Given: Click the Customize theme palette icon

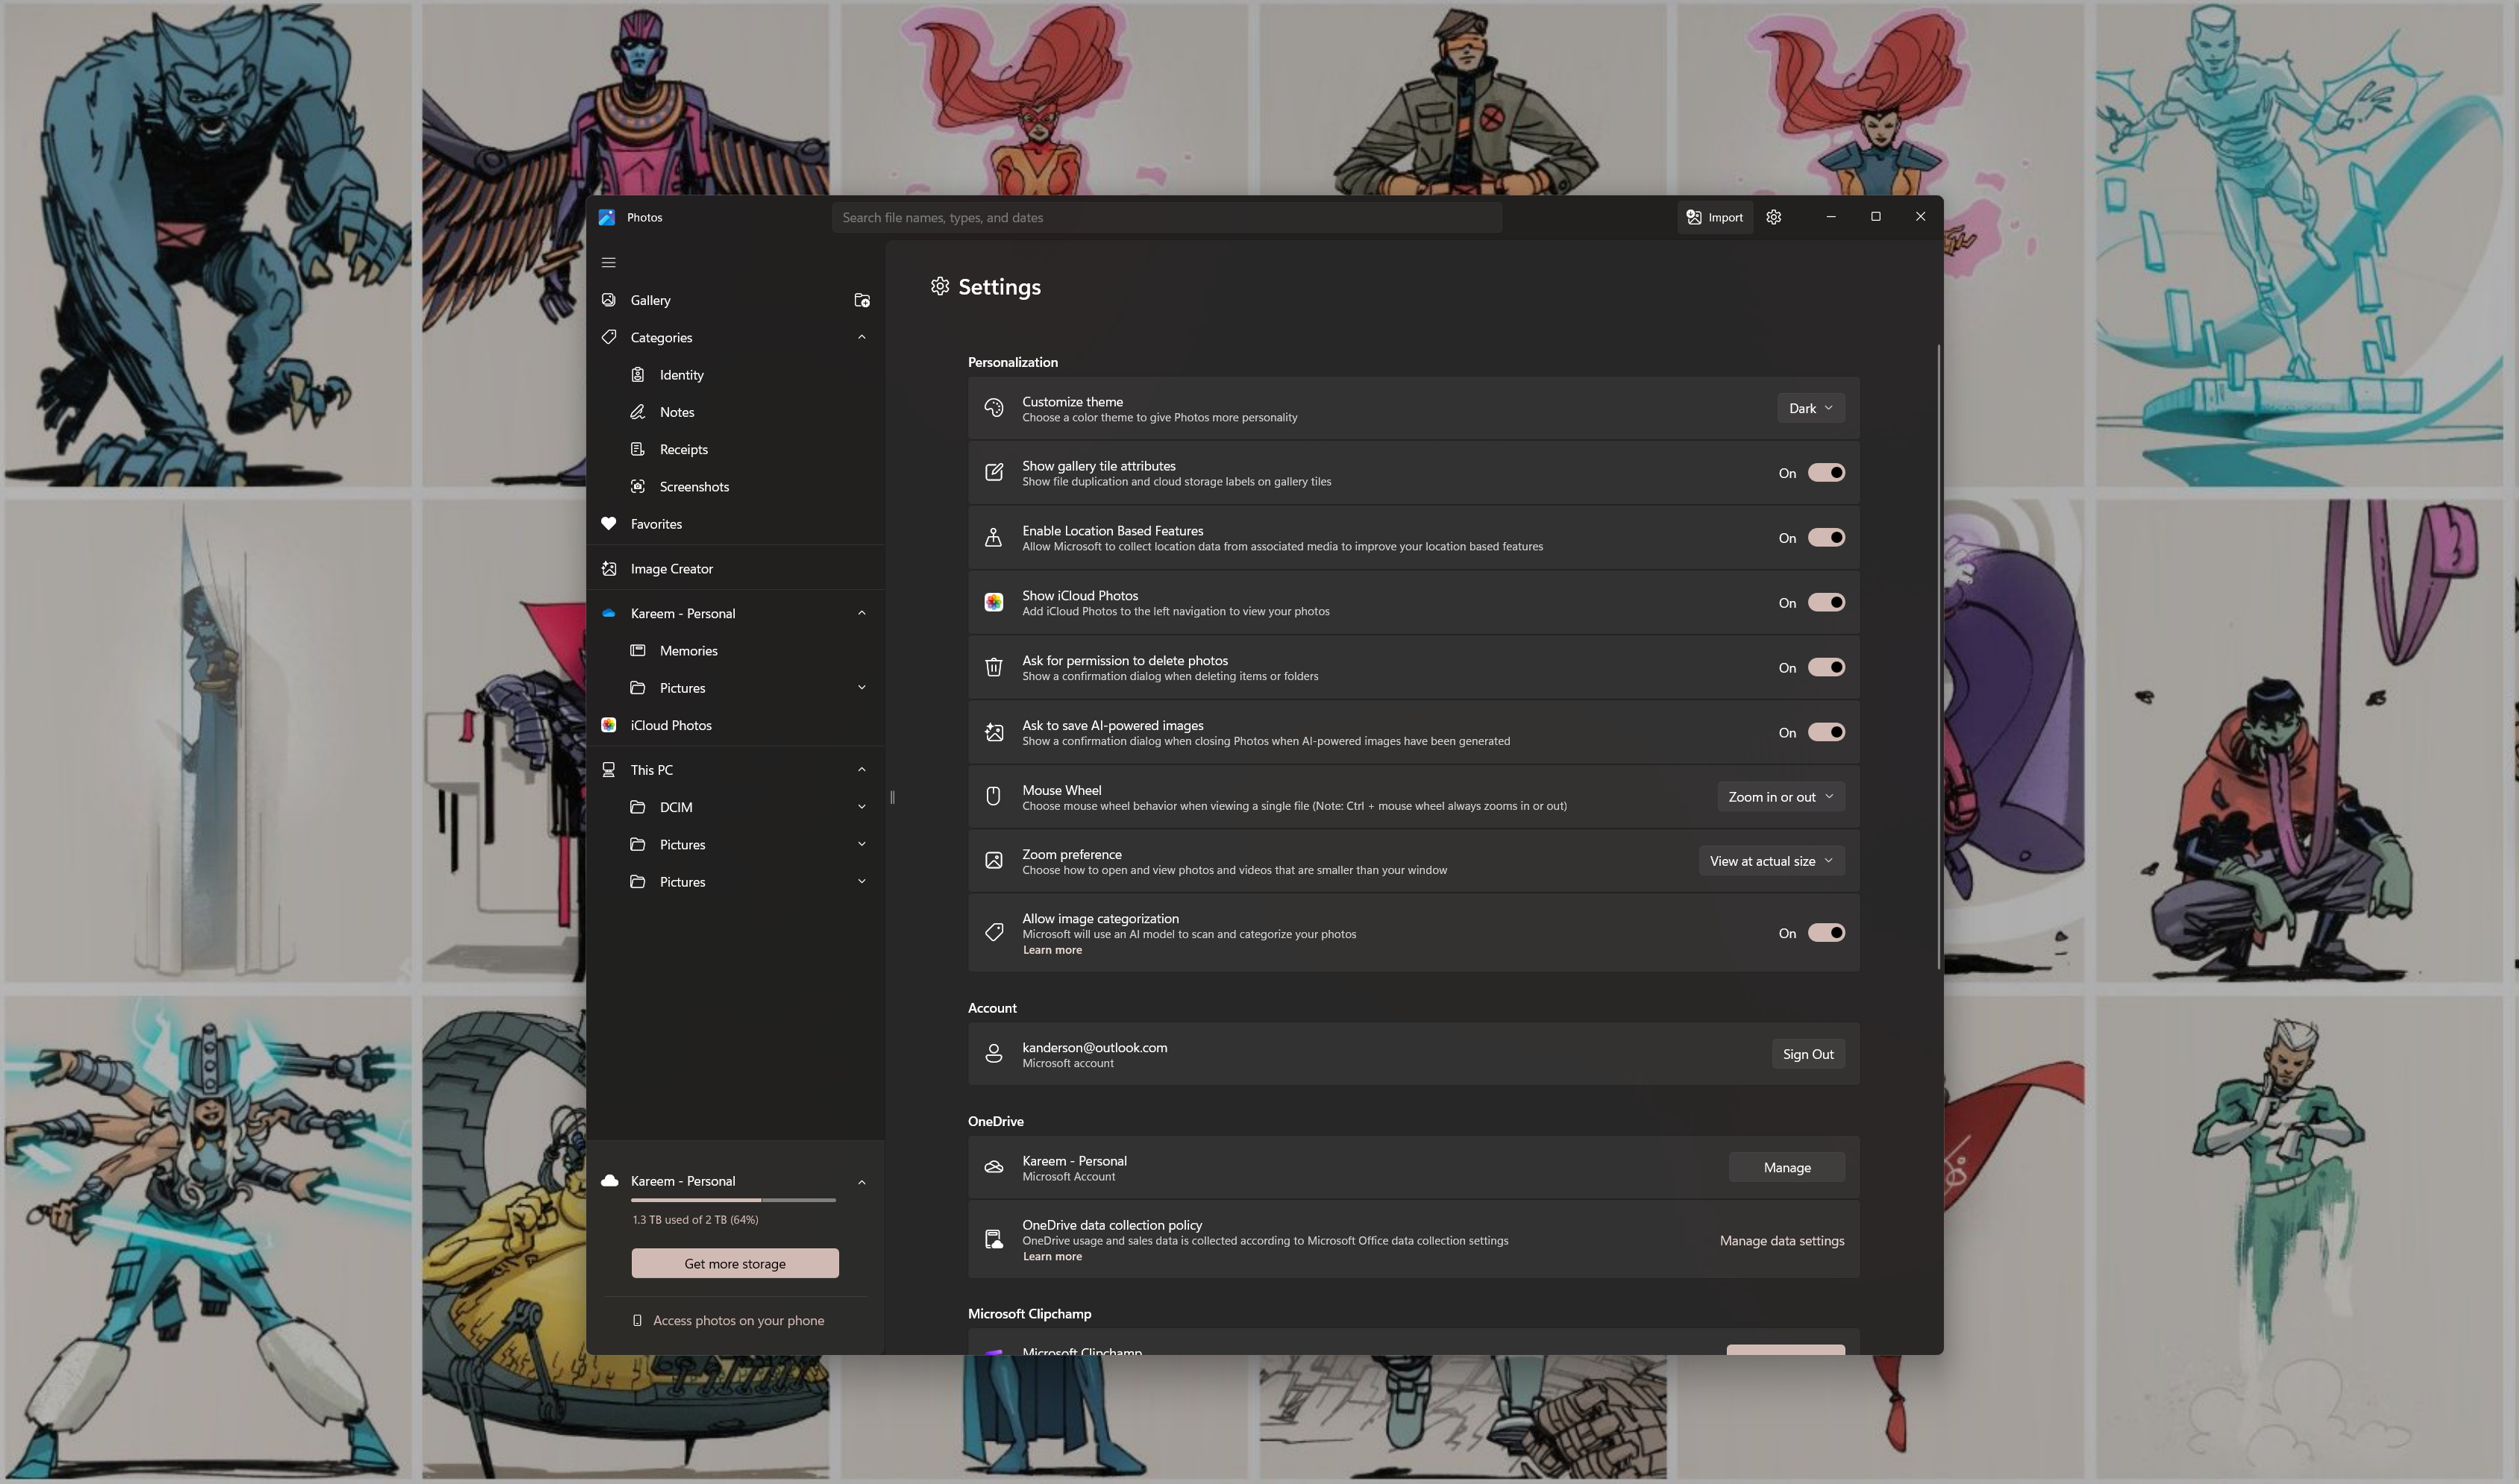Looking at the screenshot, I should (x=993, y=408).
